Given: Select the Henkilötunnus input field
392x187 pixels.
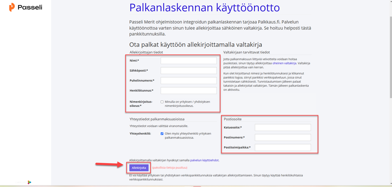Looking at the screenshot, I should 189,91.
